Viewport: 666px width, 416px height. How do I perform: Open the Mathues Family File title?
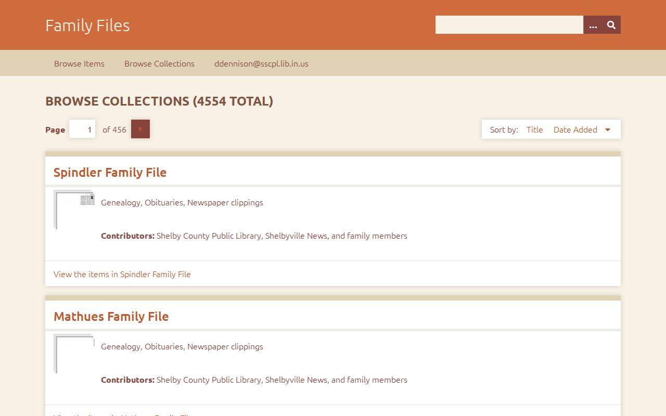click(x=111, y=317)
